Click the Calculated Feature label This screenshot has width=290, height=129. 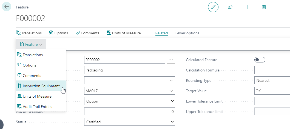click(x=201, y=60)
